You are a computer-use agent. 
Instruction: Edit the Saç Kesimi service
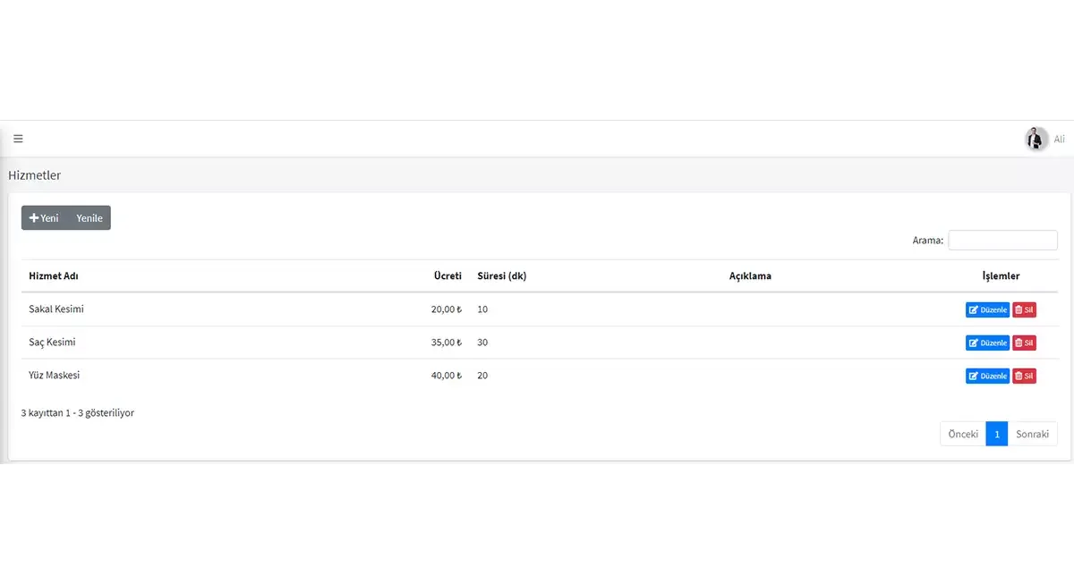point(987,343)
